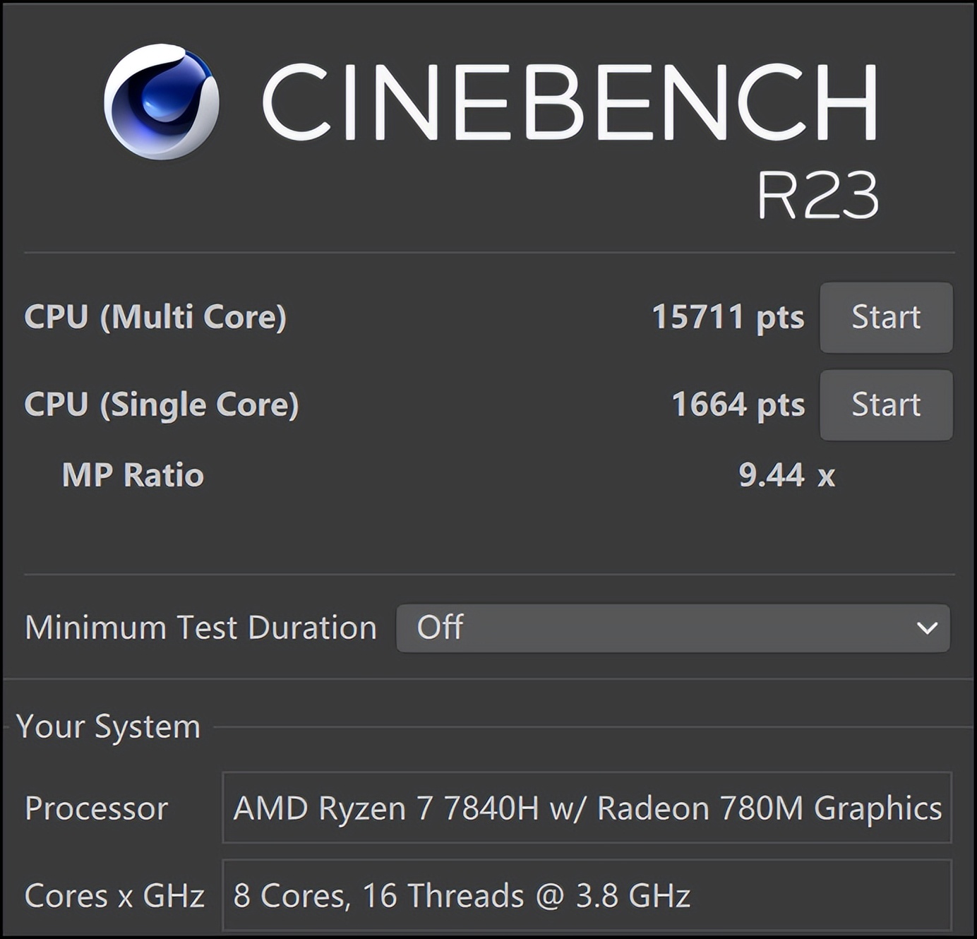Open the Minimum Test Duration dropdown
Screen dimensions: 977x939
click(672, 628)
